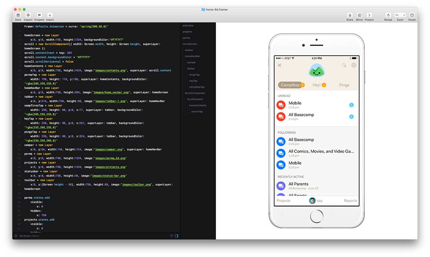Click the crosshair icon beside No Errors
The width and height of the screenshot is (430, 257).
tap(16, 236)
